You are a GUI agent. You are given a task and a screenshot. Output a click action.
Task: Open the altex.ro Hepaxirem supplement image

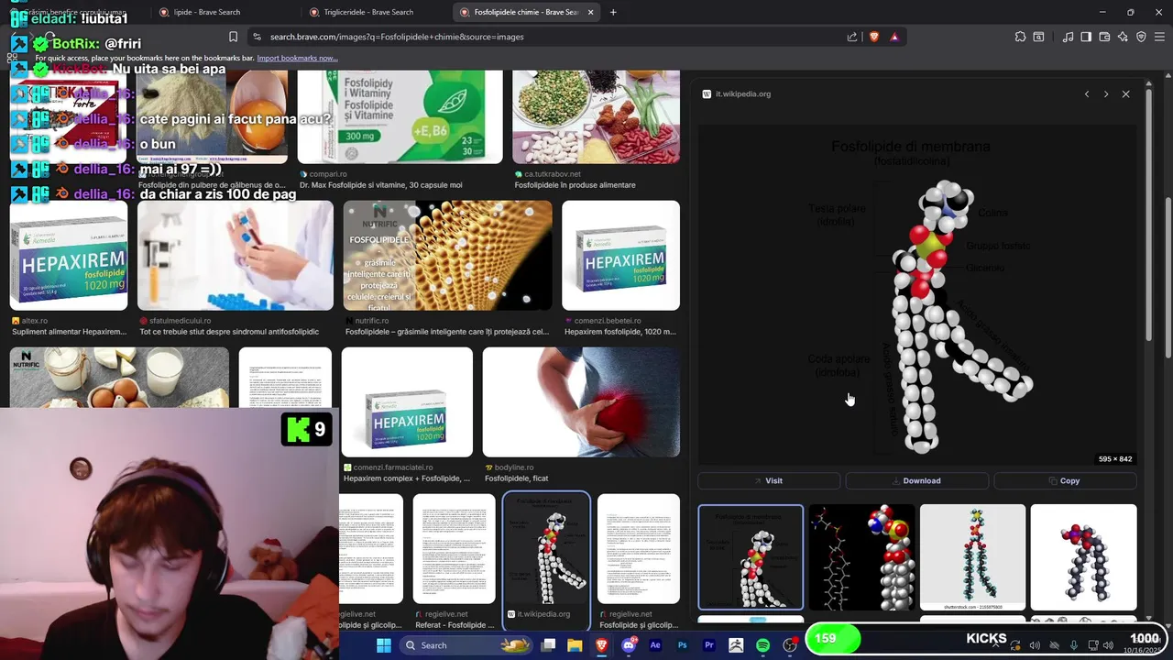pos(69,256)
